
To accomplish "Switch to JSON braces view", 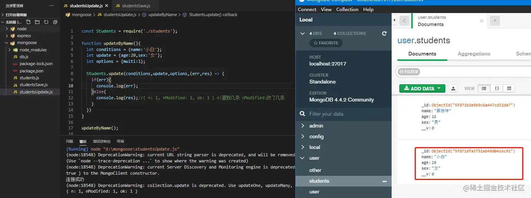I will coord(496,88).
